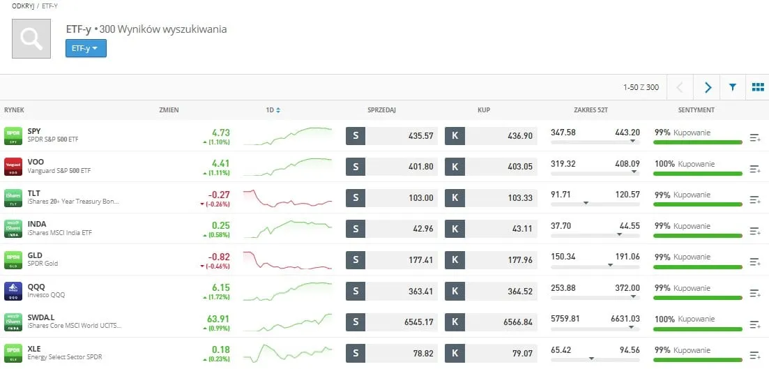Open Energy Select Sector SPDR name
The height and width of the screenshot is (369, 769).
65,357
